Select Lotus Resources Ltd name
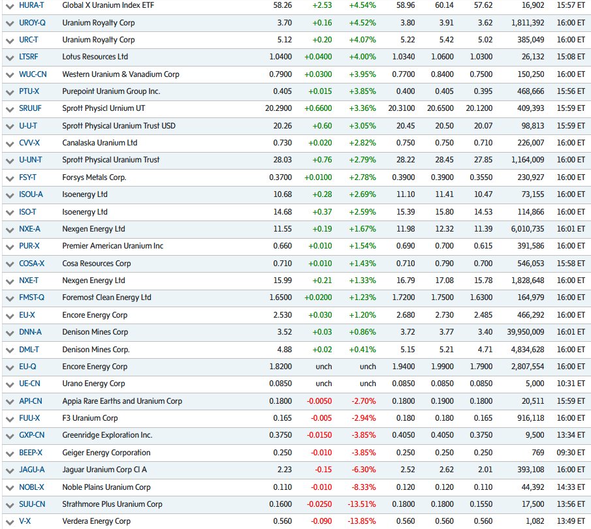This screenshot has width=591, height=529. (95, 57)
